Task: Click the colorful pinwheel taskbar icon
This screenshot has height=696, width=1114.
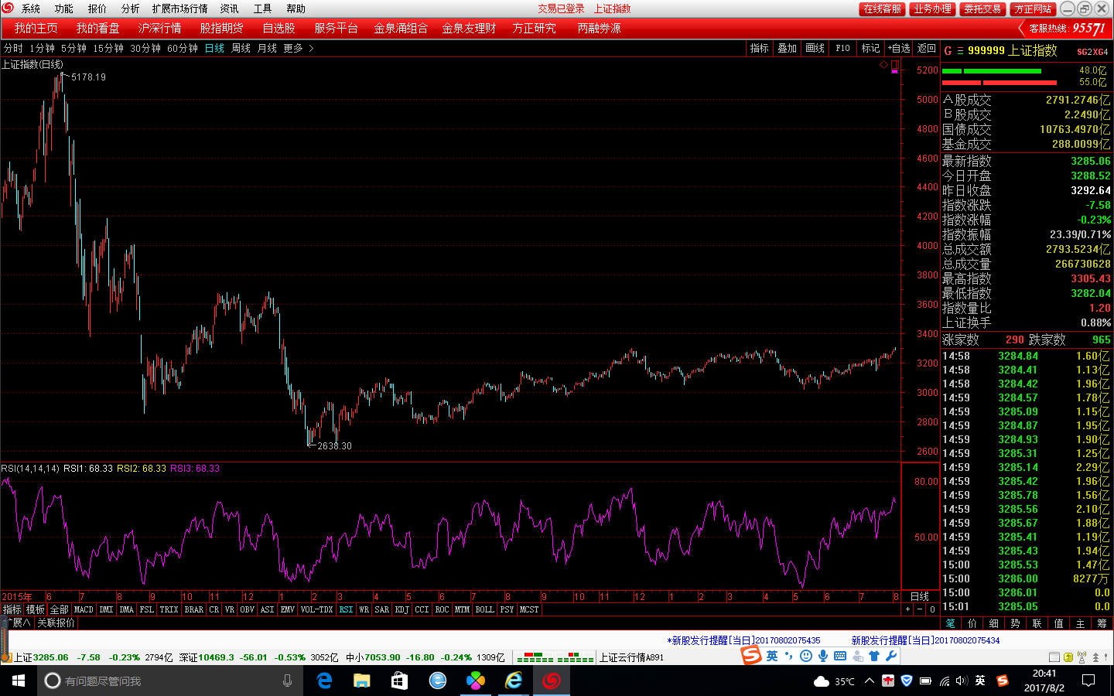Action: click(475, 681)
